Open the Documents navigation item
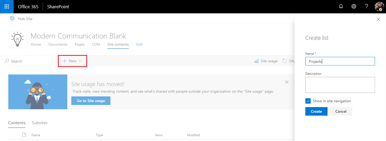This screenshot has height=141, width=386. tap(58, 44)
